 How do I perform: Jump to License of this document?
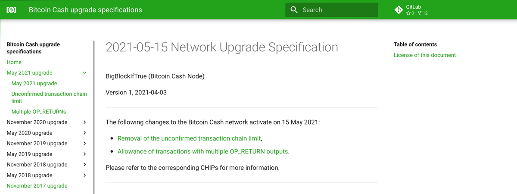point(425,55)
